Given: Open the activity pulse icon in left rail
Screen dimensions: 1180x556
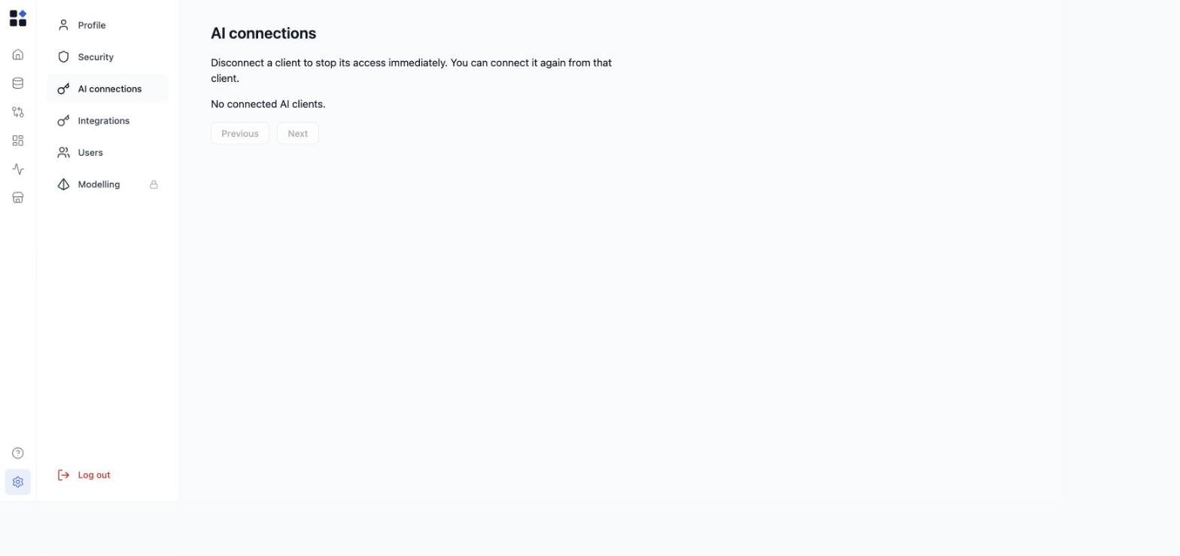Looking at the screenshot, I should click(x=18, y=169).
